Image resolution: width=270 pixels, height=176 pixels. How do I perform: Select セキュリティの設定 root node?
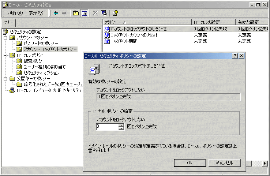[25, 32]
